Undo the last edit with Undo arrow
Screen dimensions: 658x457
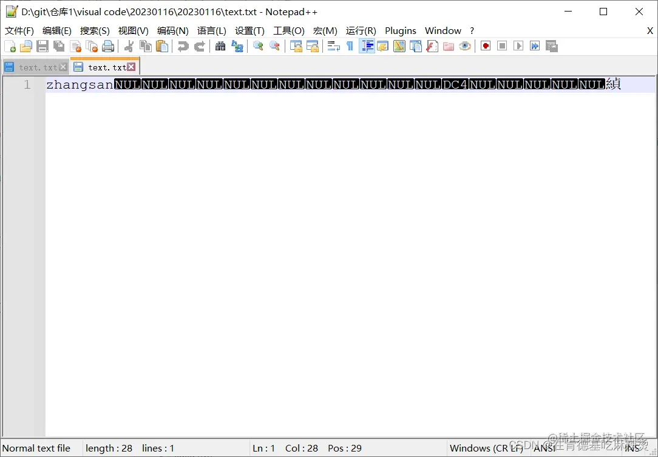pos(183,46)
